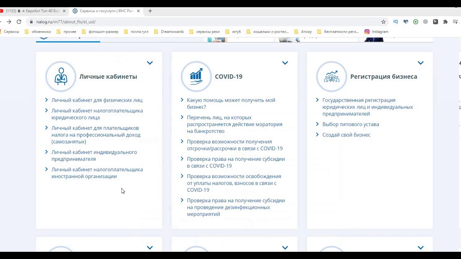Click the Регистрация бизнеса circular icon
461x259 pixels.
[332, 77]
